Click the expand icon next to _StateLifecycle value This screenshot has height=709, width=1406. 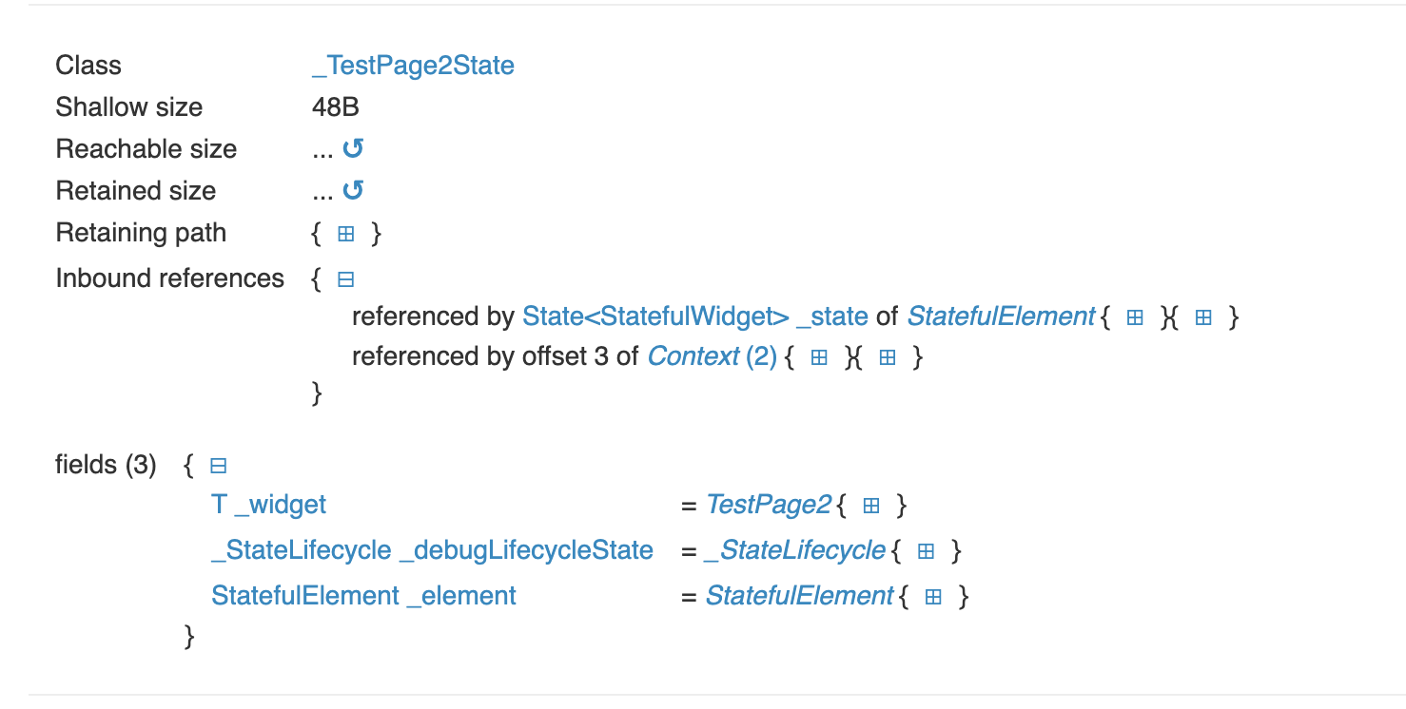925,550
